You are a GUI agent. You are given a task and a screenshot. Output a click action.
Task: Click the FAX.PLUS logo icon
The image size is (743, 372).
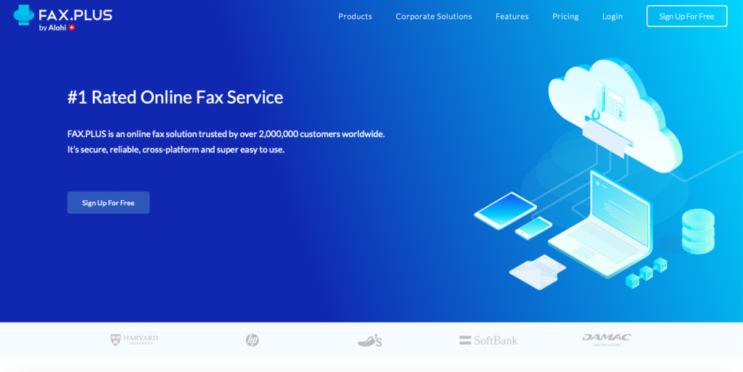(24, 15)
